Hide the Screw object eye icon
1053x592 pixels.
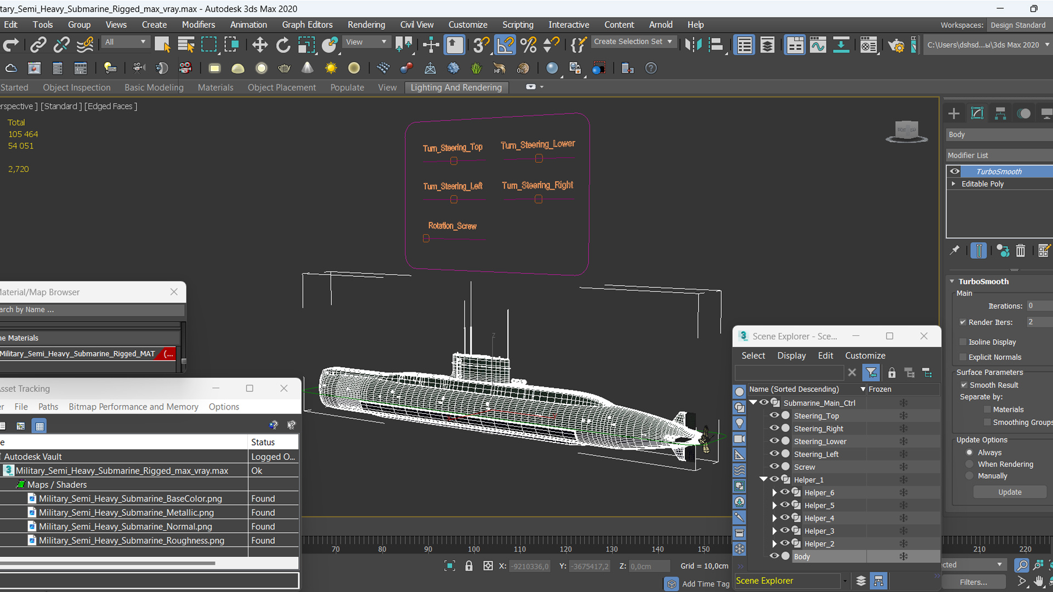(x=774, y=466)
